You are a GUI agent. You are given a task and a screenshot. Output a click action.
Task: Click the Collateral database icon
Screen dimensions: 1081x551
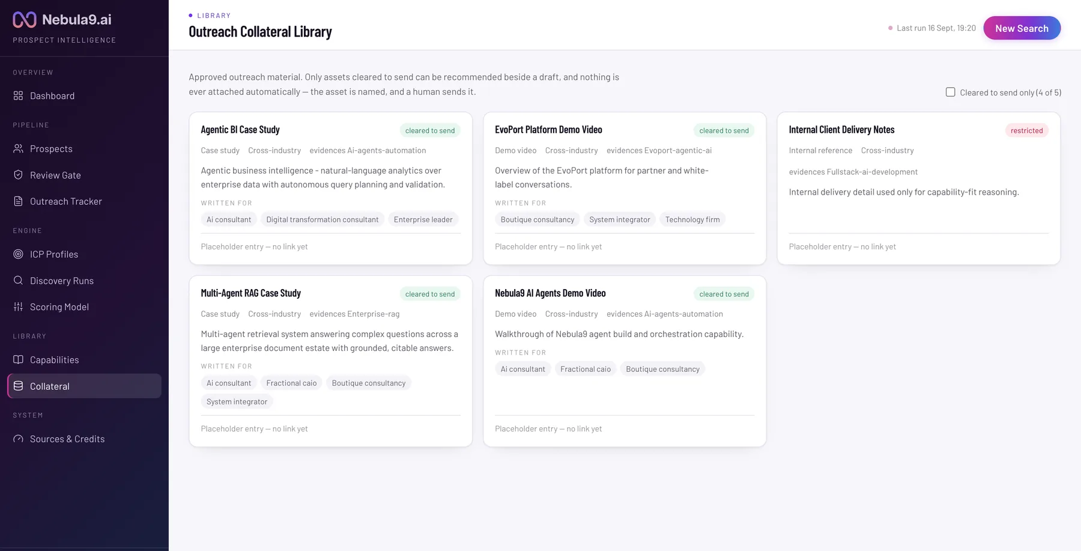[19, 386]
